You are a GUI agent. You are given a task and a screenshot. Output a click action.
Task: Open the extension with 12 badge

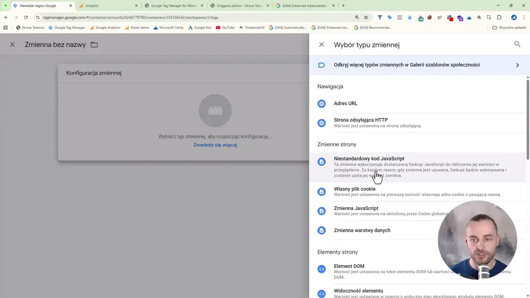(x=460, y=18)
